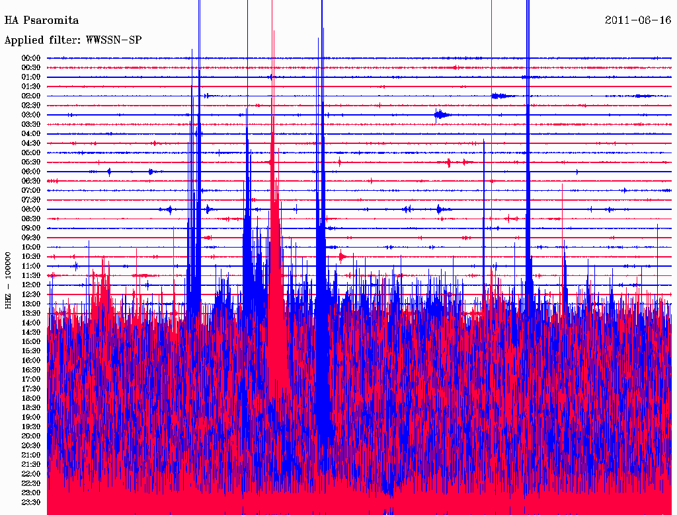Click the 06:00 time label
The width and height of the screenshot is (677, 515).
31,172
